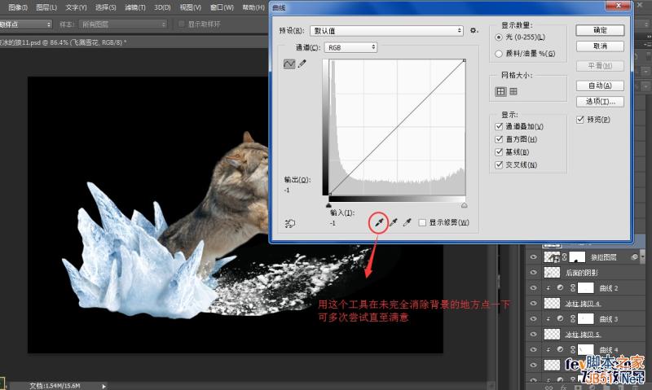Toggle 显示取样环 checkbox in options bar
652x390 pixels.
point(181,24)
